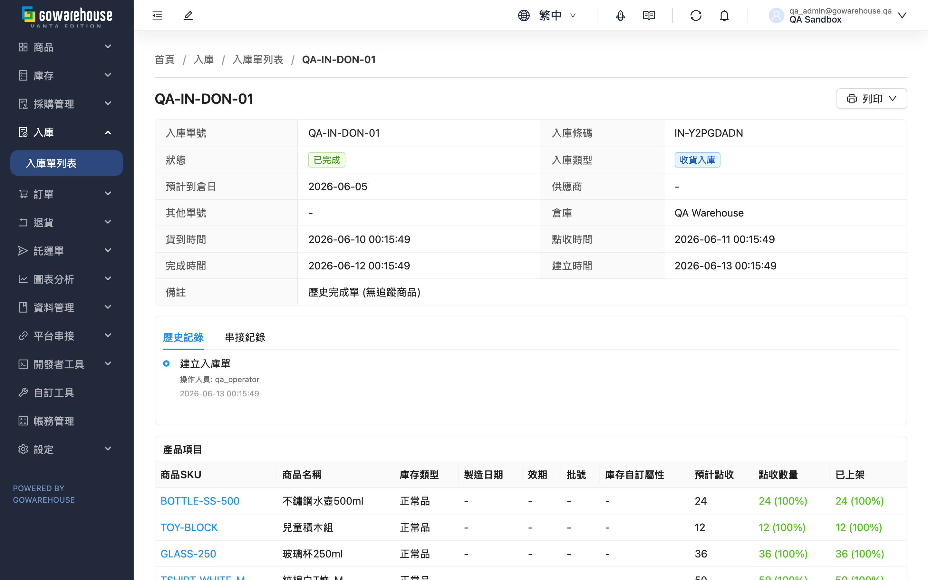928x580 pixels.
Task: Open the TOY-BLOCK SKU link
Action: [189, 527]
